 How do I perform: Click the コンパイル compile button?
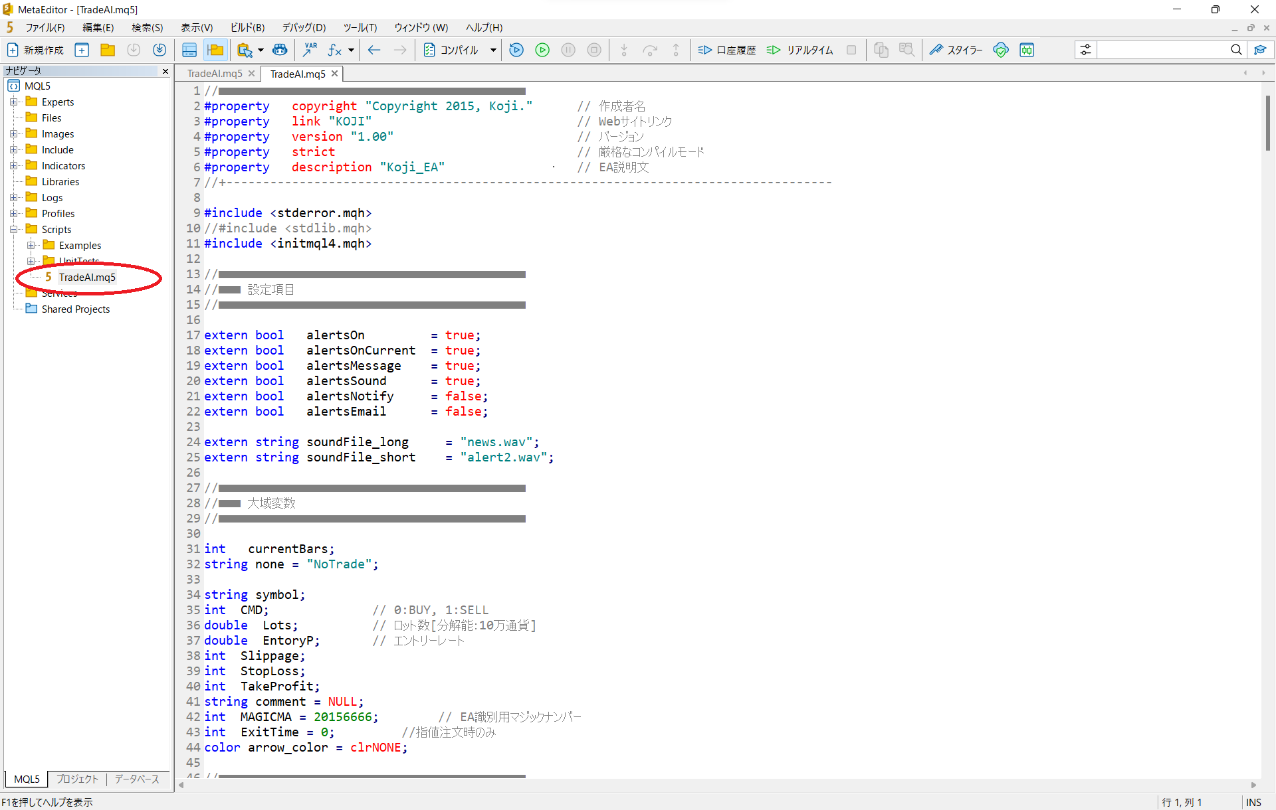point(452,50)
